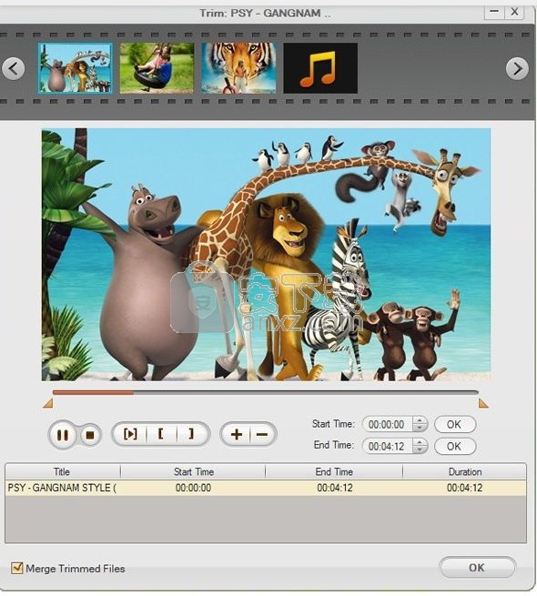Confirm the End Time with OK

tap(454, 446)
